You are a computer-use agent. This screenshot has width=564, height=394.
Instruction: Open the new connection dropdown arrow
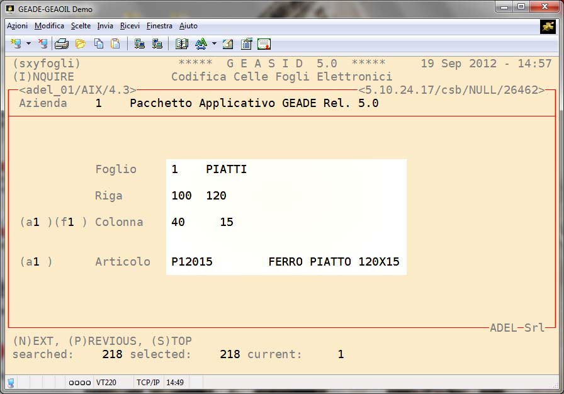(x=28, y=44)
